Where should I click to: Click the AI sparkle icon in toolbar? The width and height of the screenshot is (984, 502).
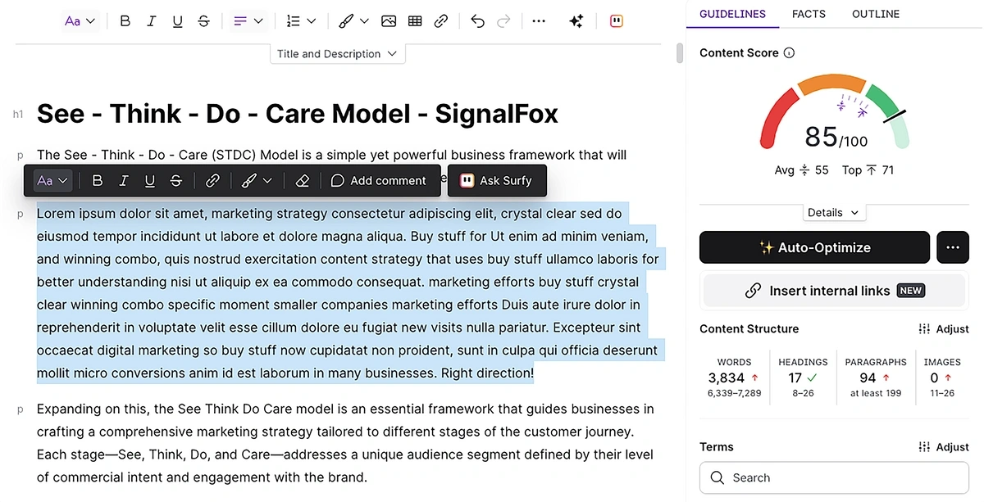576,21
